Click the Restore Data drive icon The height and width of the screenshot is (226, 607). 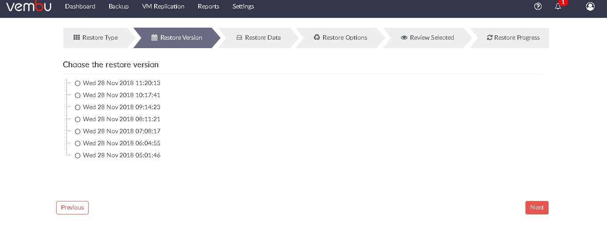click(239, 37)
